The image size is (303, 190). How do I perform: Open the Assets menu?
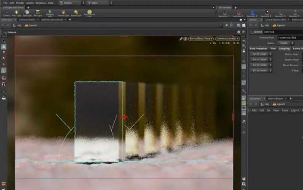tap(30, 3)
